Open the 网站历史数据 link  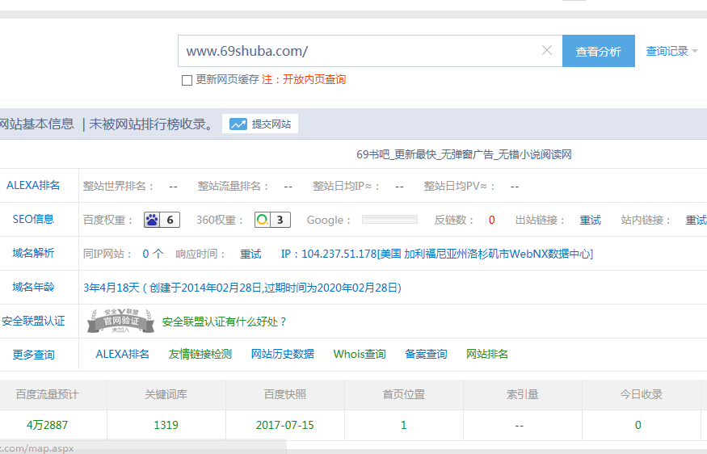(x=282, y=354)
